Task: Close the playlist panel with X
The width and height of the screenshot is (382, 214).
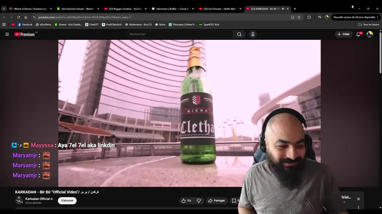Action: [x=358, y=199]
